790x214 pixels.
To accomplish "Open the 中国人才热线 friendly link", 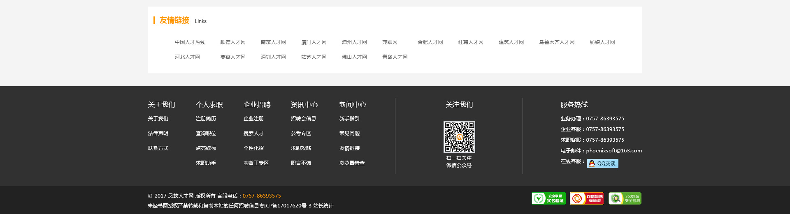I will pos(190,42).
